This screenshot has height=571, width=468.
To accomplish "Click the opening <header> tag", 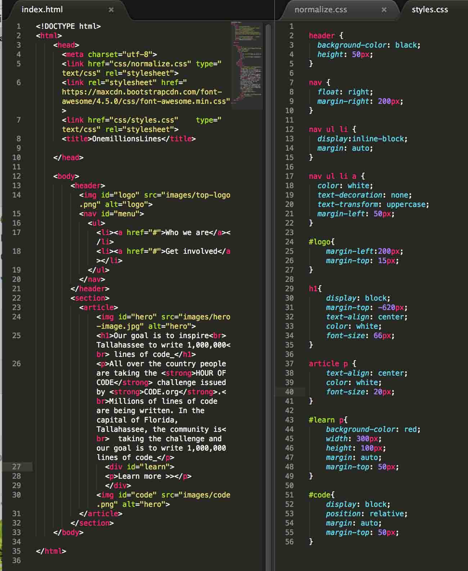I will 88,186.
